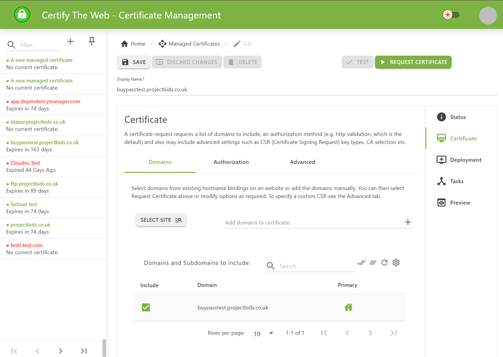Jump to the last page using pagination
Viewport: 503px width, 357px height.
[393, 332]
